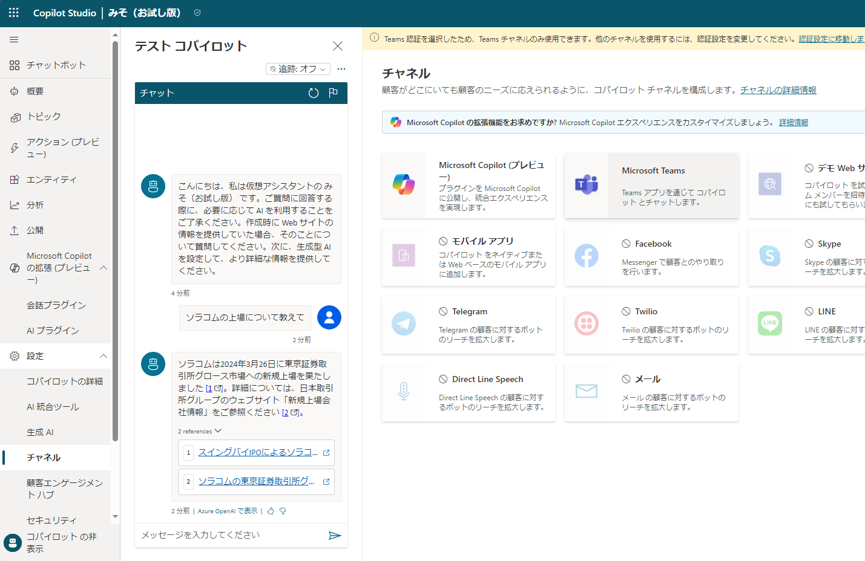Click the greeting message bot avatar
This screenshot has width=865, height=561.
tap(153, 186)
